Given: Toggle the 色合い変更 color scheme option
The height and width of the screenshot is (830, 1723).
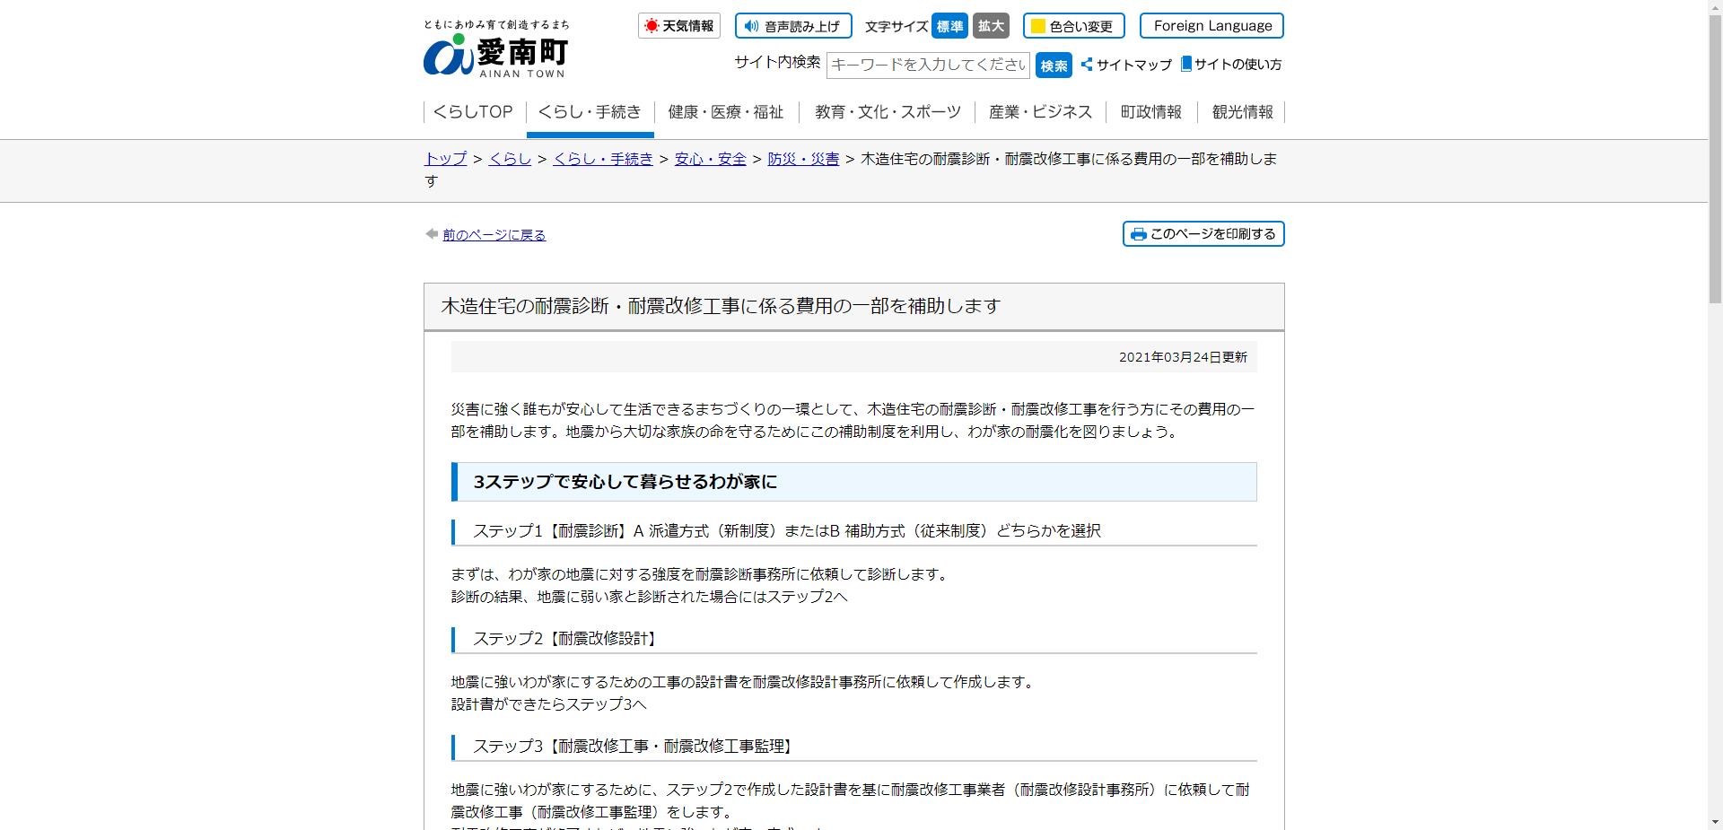Looking at the screenshot, I should coord(1081,26).
